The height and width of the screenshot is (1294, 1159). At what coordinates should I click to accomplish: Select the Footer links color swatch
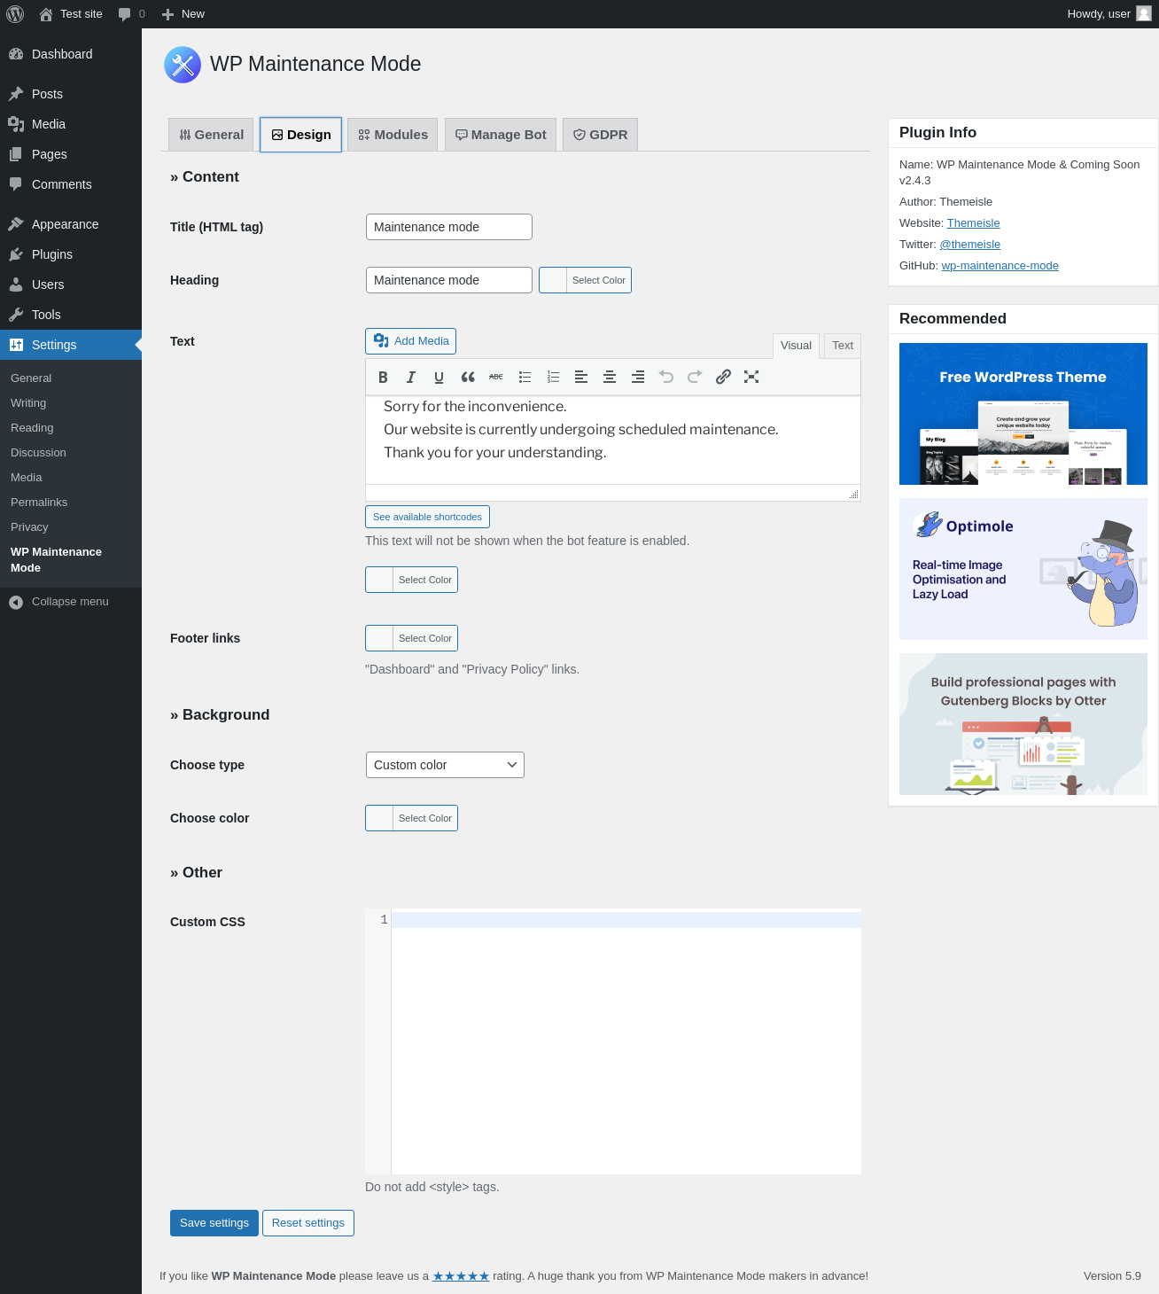pyautogui.click(x=411, y=638)
